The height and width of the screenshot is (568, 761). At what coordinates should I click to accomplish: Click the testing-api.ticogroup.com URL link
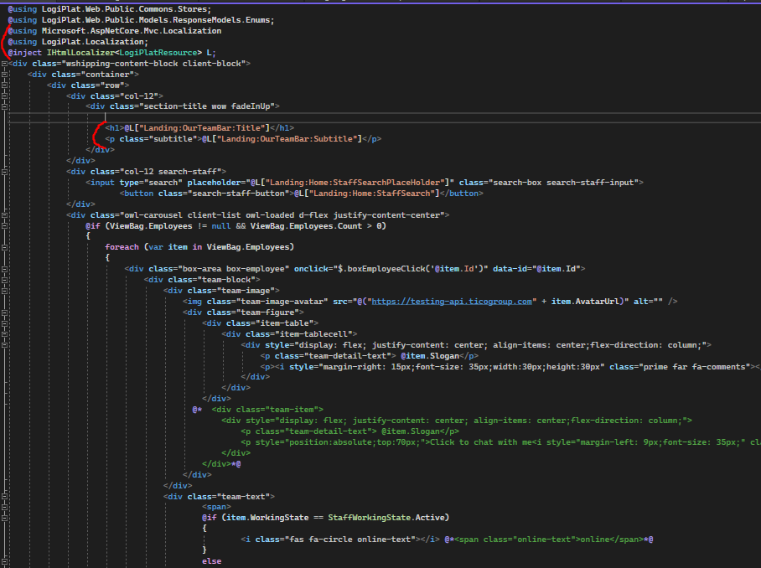click(x=451, y=302)
